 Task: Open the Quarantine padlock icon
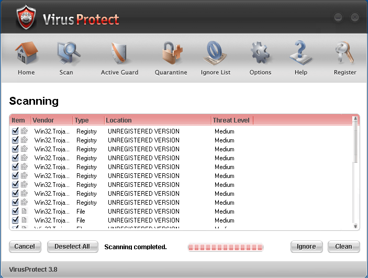coord(171,54)
